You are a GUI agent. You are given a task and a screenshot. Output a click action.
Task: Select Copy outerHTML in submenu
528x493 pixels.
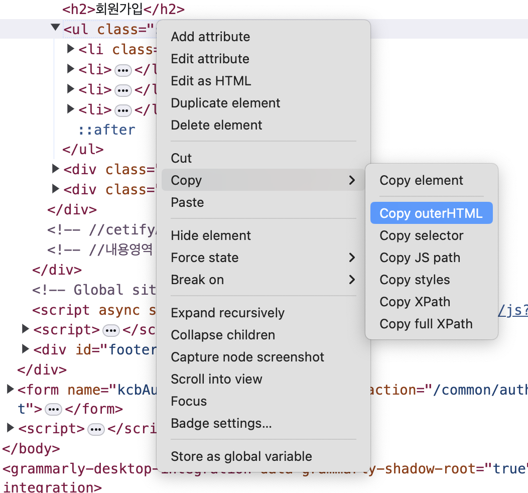click(431, 213)
